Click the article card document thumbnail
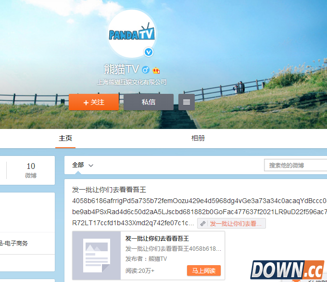The height and width of the screenshot is (282, 327). click(x=97, y=256)
